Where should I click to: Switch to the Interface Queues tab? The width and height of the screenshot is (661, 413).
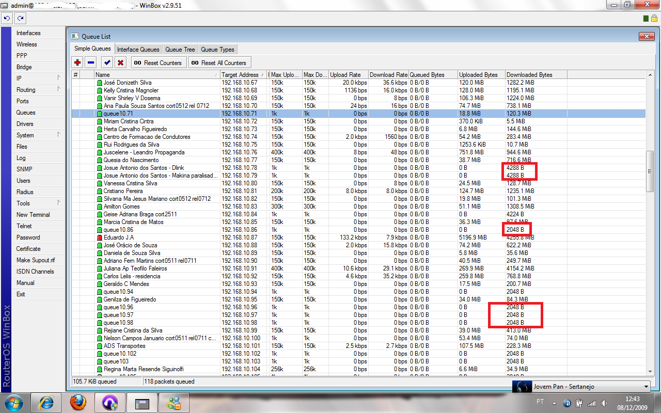138,50
